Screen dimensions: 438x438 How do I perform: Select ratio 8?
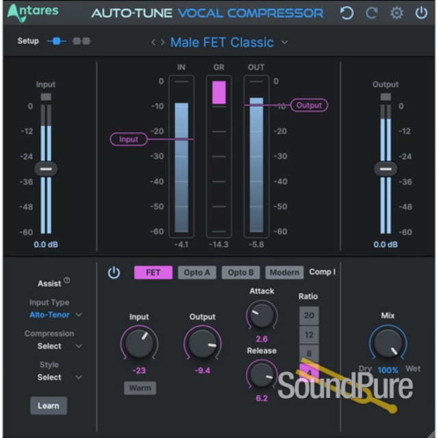click(309, 354)
